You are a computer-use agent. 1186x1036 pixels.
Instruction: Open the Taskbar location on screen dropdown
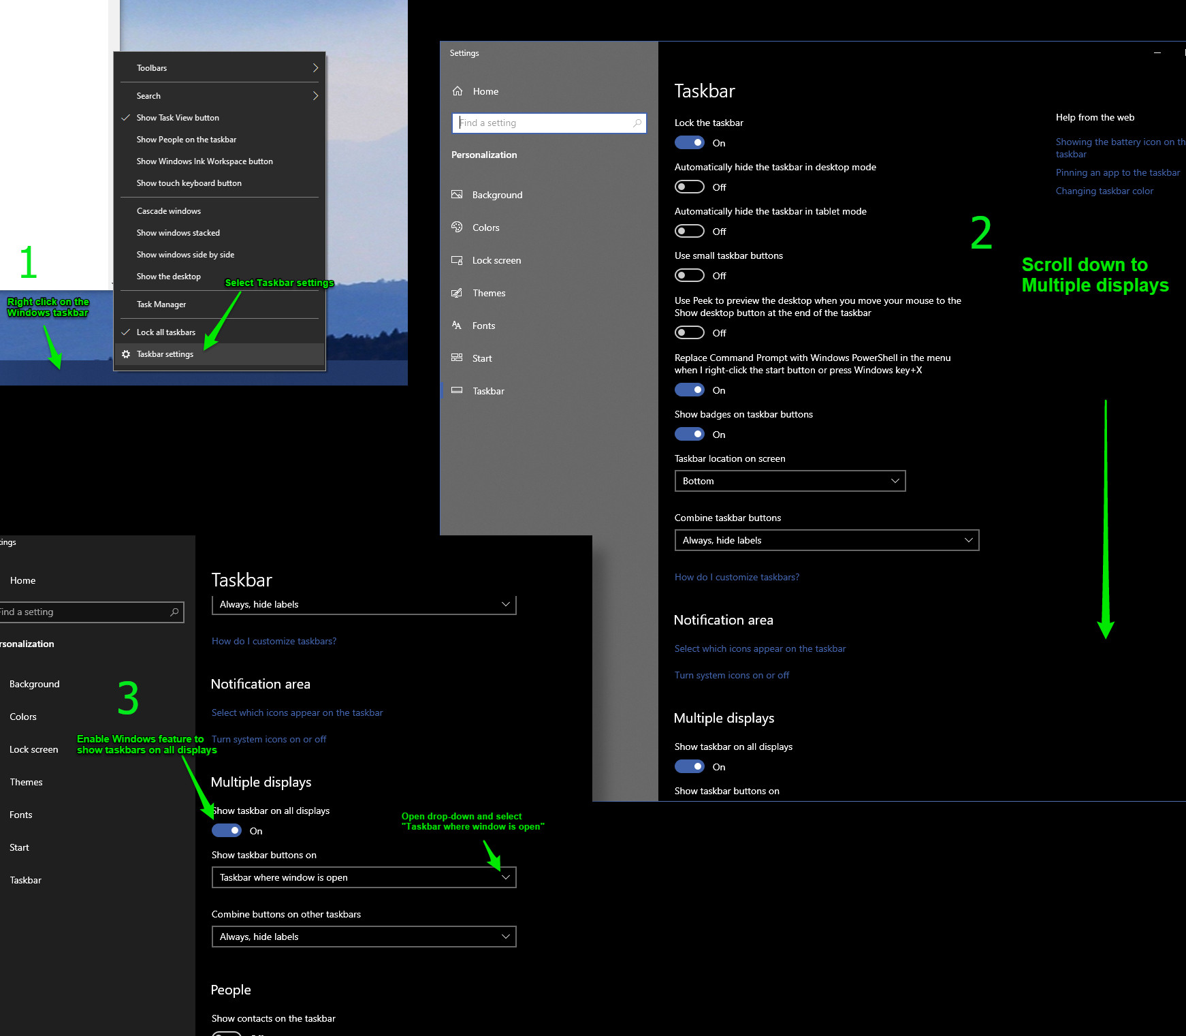point(790,481)
